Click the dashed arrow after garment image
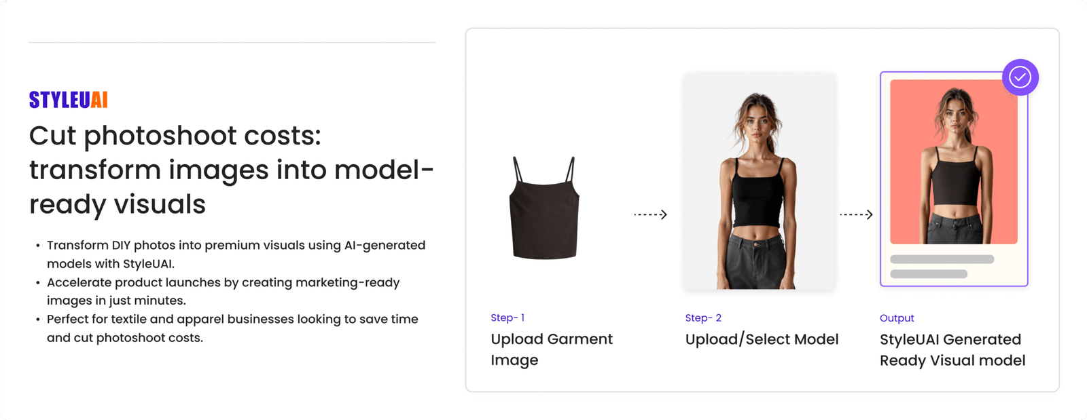This screenshot has height=420, width=1087. pos(651,214)
